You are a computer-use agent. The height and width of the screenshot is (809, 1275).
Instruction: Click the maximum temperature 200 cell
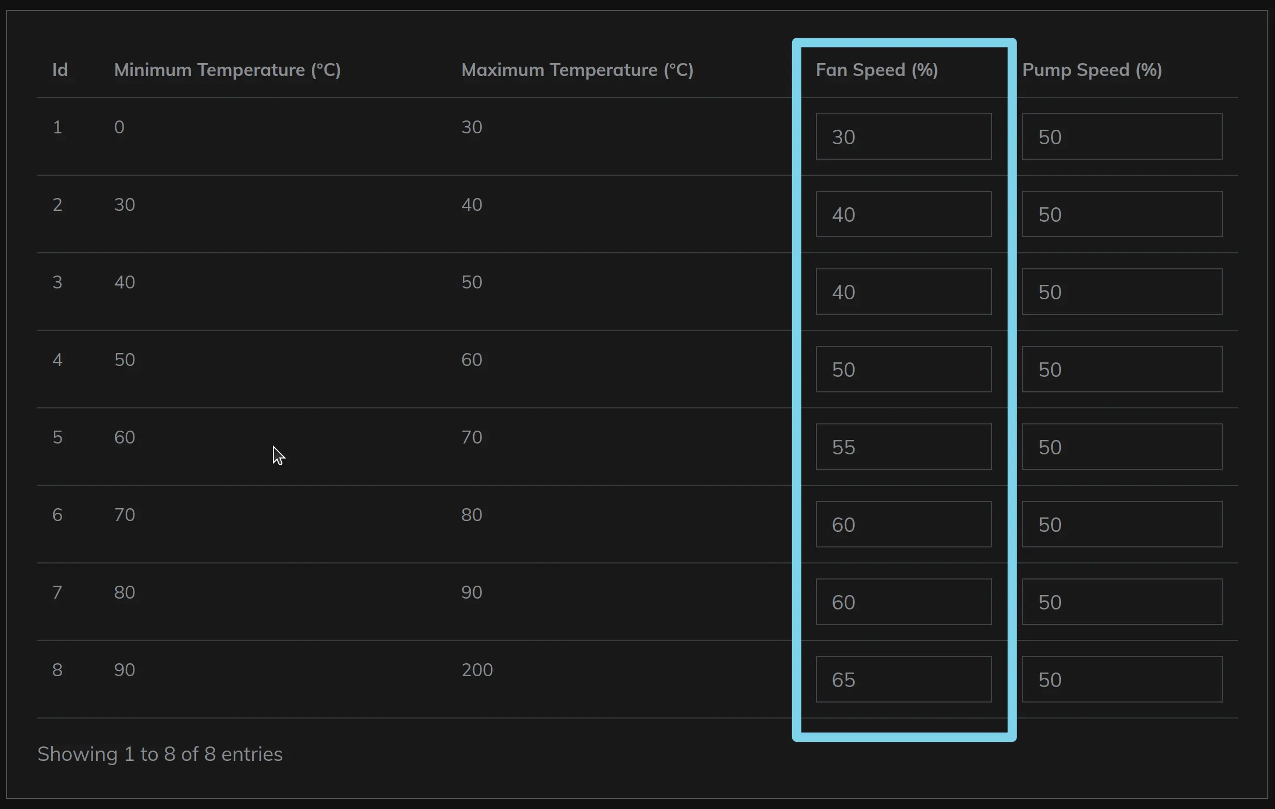click(477, 670)
